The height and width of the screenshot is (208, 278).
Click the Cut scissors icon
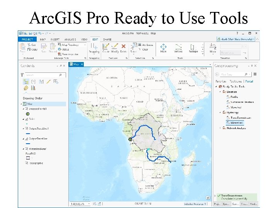[29, 45]
